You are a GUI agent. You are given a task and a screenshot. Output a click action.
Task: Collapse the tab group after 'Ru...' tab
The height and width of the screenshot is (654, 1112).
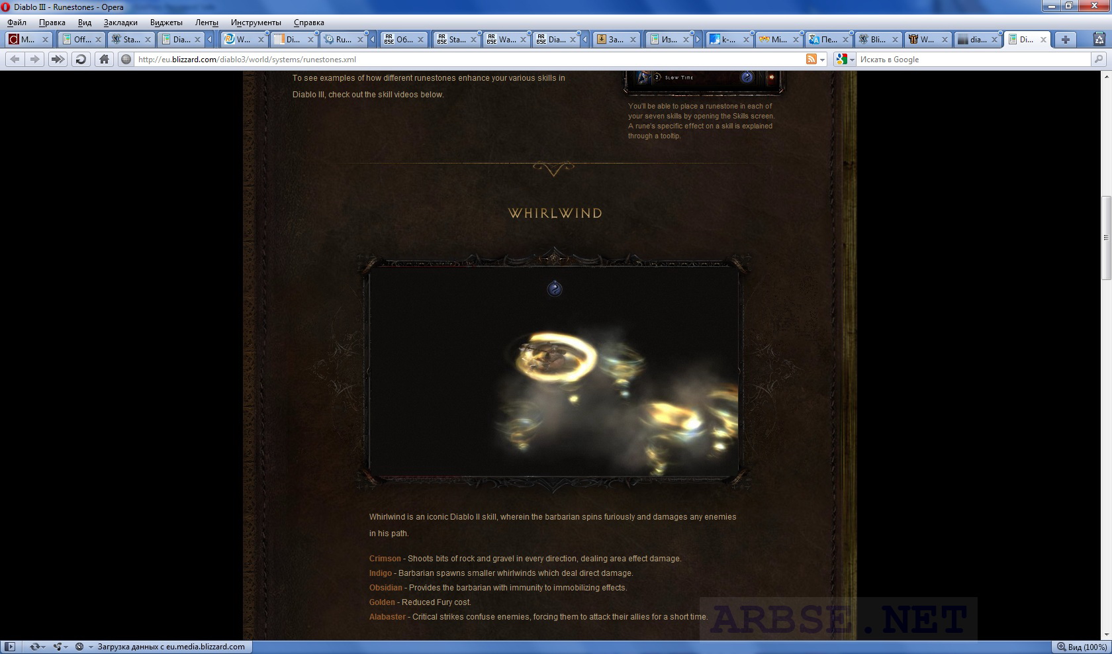click(x=373, y=39)
